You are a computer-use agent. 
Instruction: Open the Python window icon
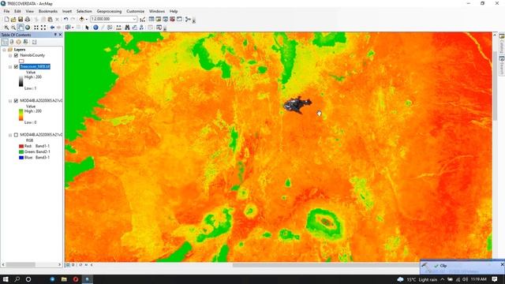click(x=179, y=19)
